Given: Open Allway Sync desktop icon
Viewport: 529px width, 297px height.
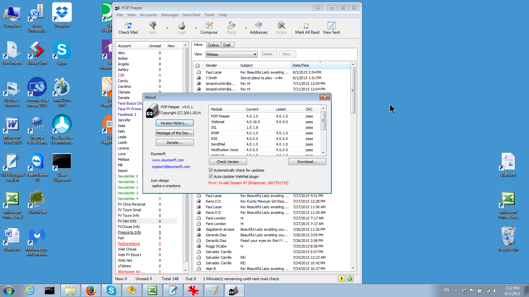Looking at the screenshot, I should click(x=37, y=52).
